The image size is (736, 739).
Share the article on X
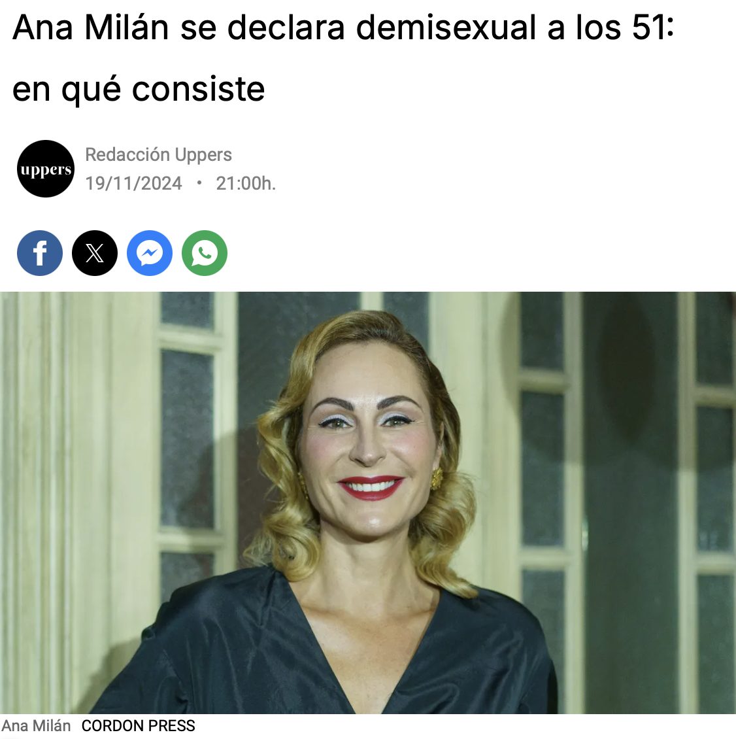click(x=95, y=253)
